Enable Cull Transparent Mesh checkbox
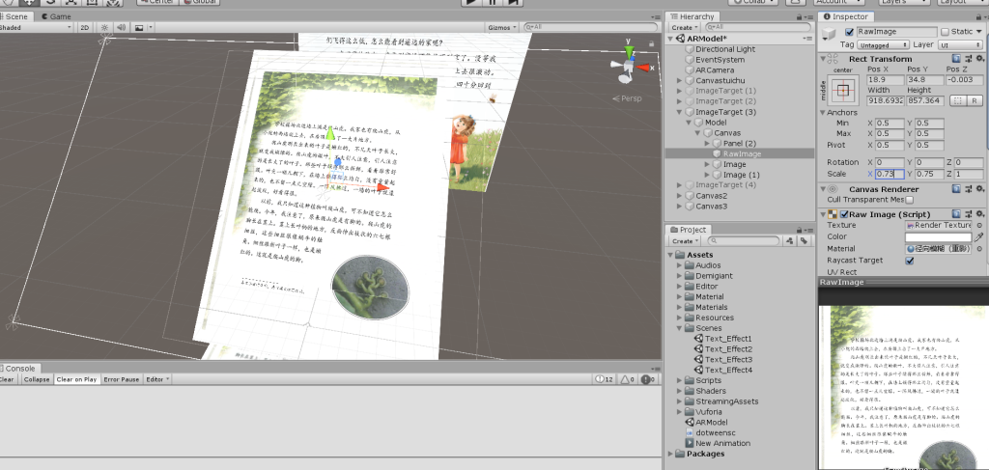 coord(910,200)
